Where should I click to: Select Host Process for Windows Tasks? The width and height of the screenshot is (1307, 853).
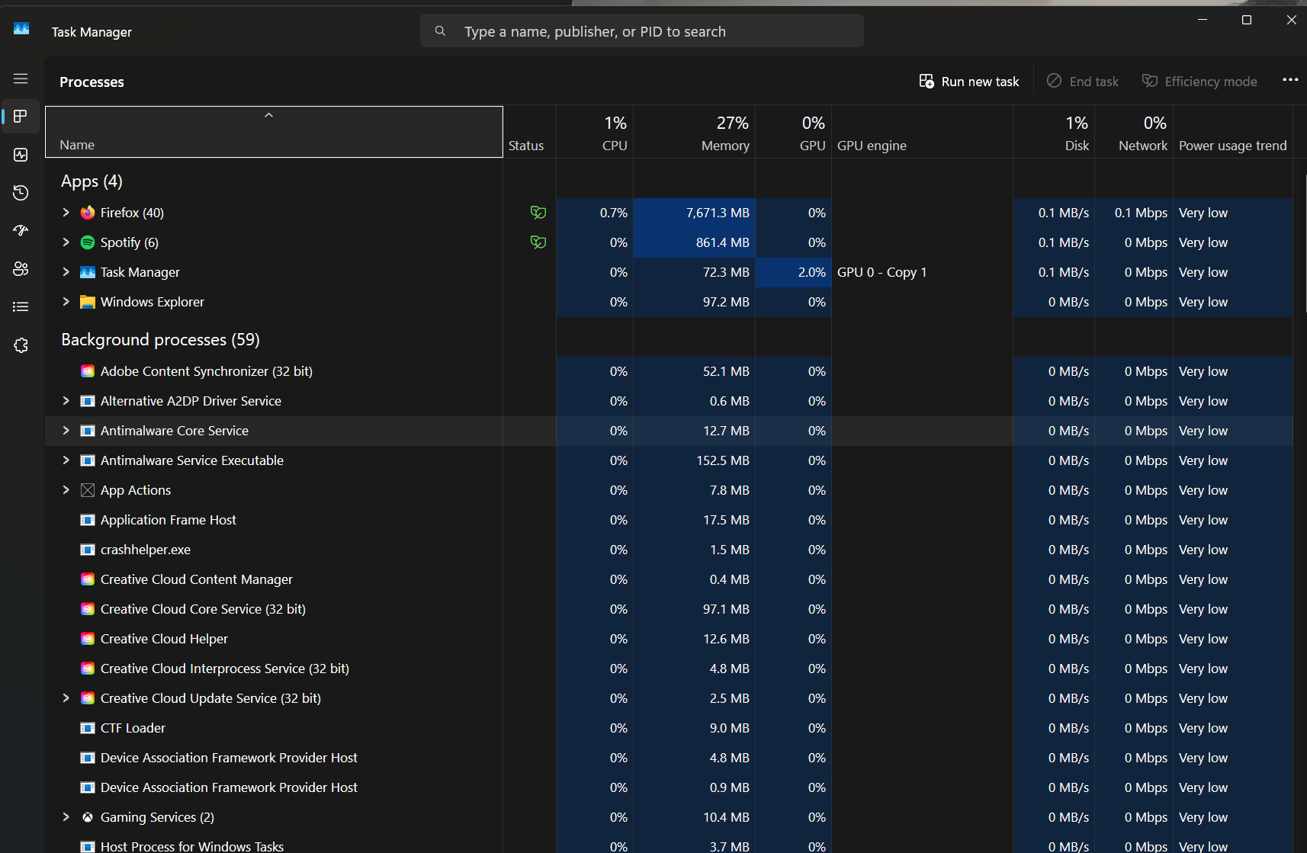[669, 845]
